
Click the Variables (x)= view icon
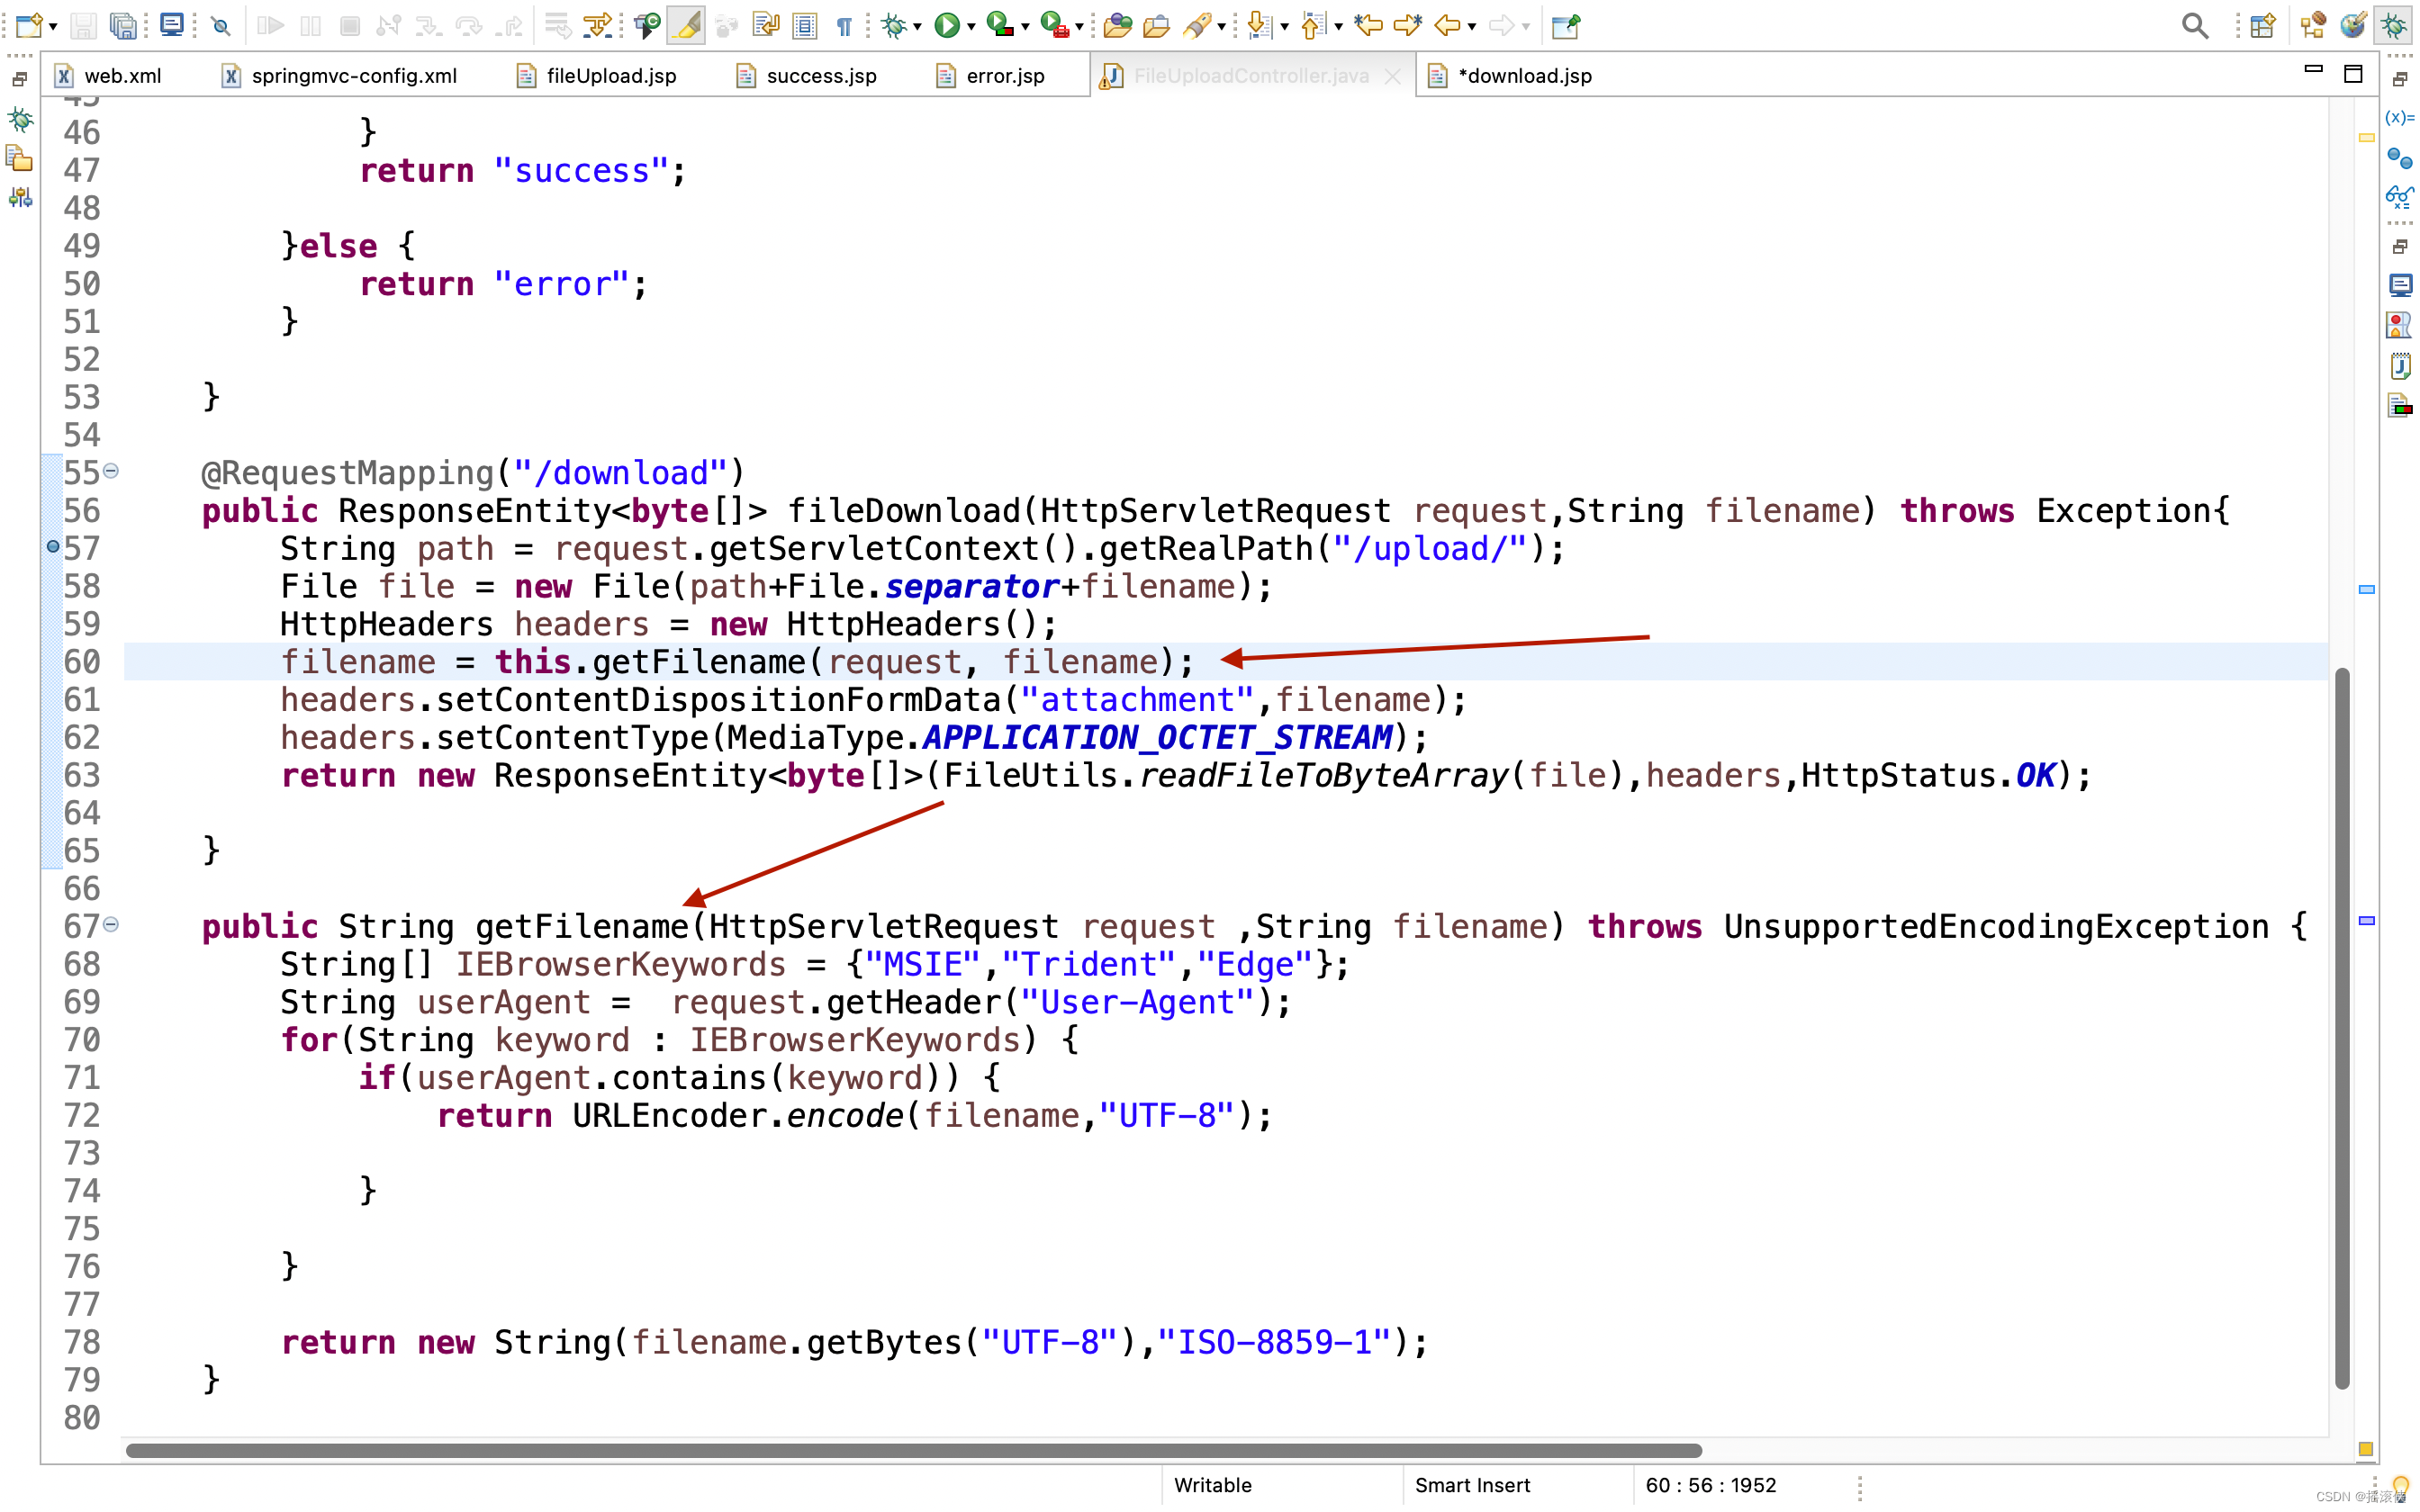point(2399,118)
